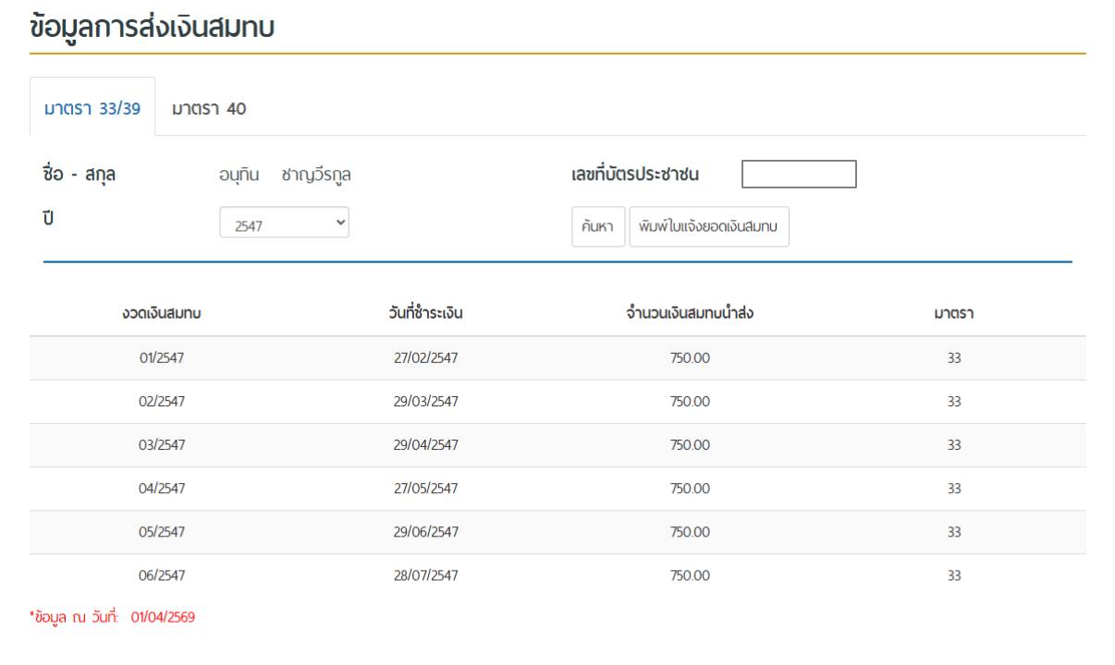Select the 01/2547 period cell
The image size is (1115, 665).
(x=162, y=358)
